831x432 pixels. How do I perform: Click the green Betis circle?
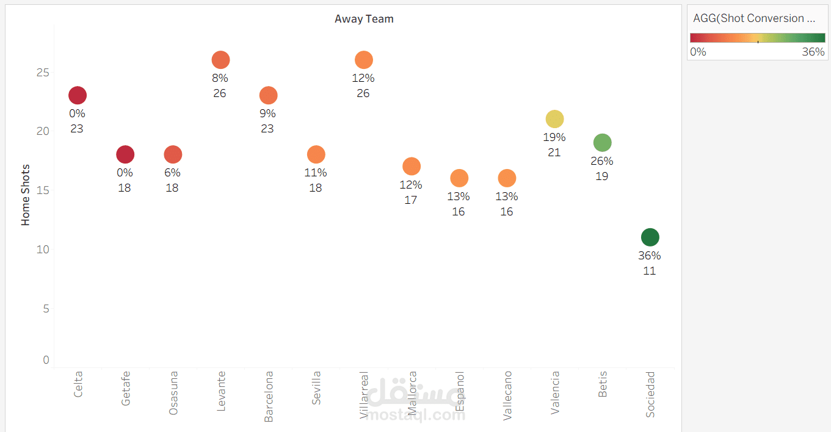602,143
